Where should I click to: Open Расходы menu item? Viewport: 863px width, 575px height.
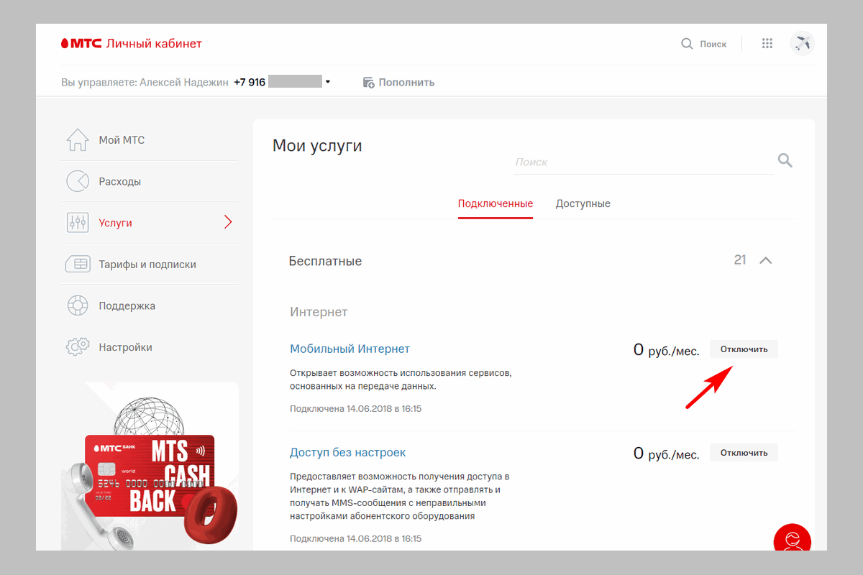click(148, 182)
